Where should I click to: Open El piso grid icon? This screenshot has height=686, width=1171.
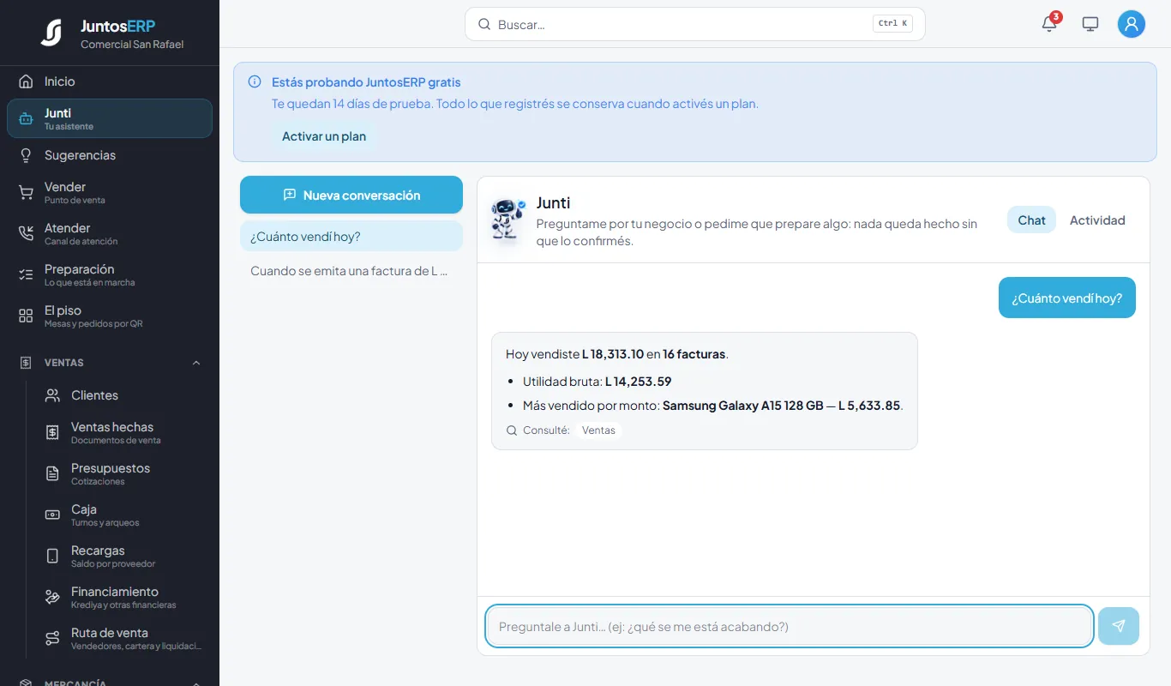click(26, 316)
